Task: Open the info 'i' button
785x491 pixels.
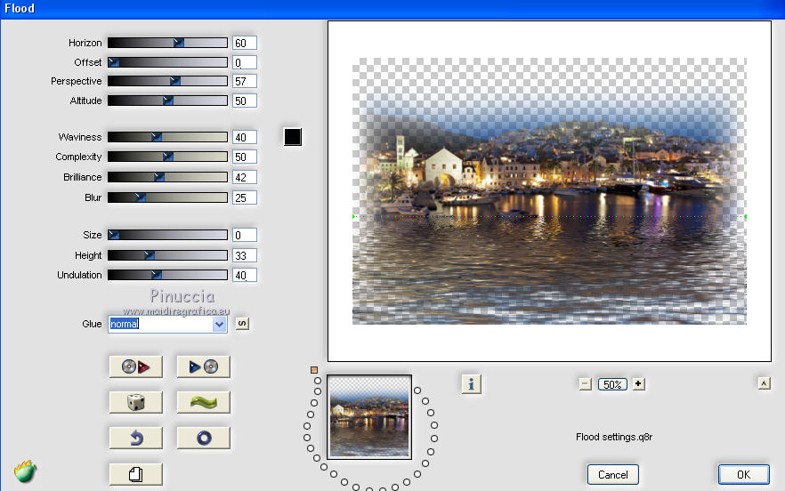Action: (471, 384)
